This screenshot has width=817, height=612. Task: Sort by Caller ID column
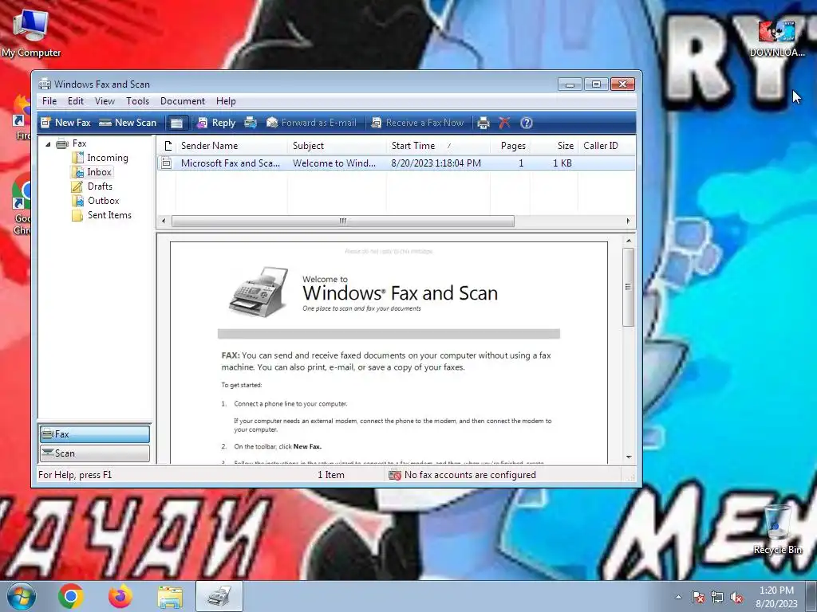point(606,146)
